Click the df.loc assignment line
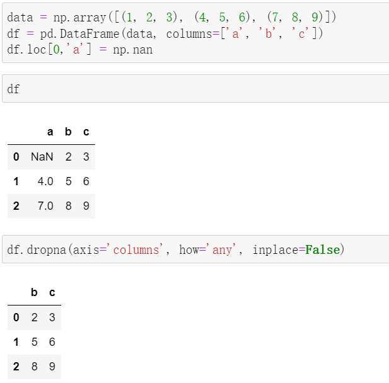 coord(79,49)
